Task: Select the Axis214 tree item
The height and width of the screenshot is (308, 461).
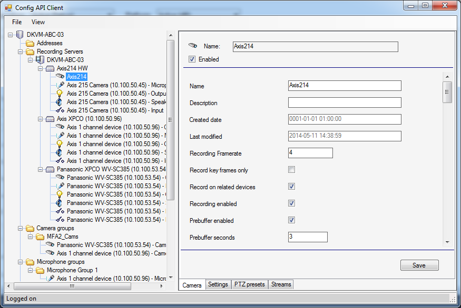Action: click(x=76, y=77)
